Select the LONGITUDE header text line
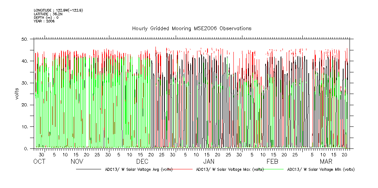 58,10
